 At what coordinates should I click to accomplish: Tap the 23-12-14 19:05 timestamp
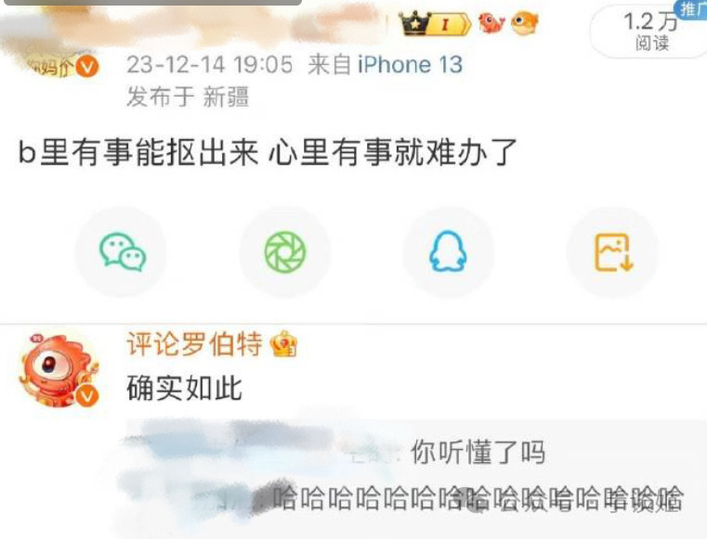210,64
